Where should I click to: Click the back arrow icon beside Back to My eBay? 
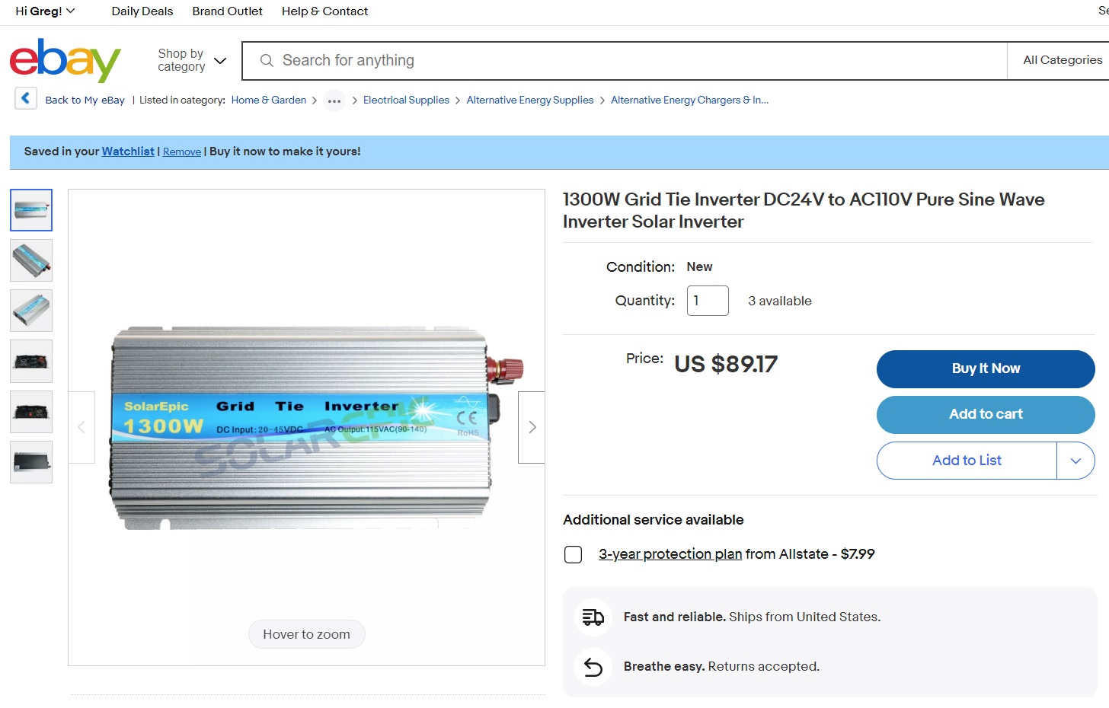click(x=26, y=98)
